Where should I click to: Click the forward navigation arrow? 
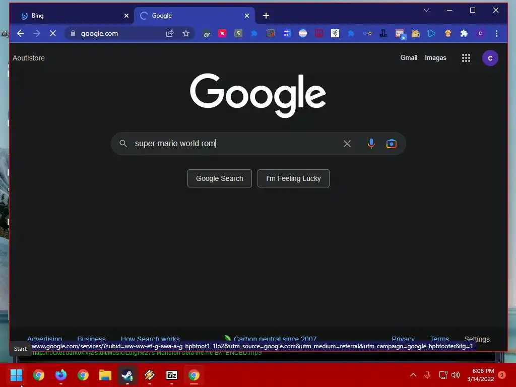[x=36, y=33]
